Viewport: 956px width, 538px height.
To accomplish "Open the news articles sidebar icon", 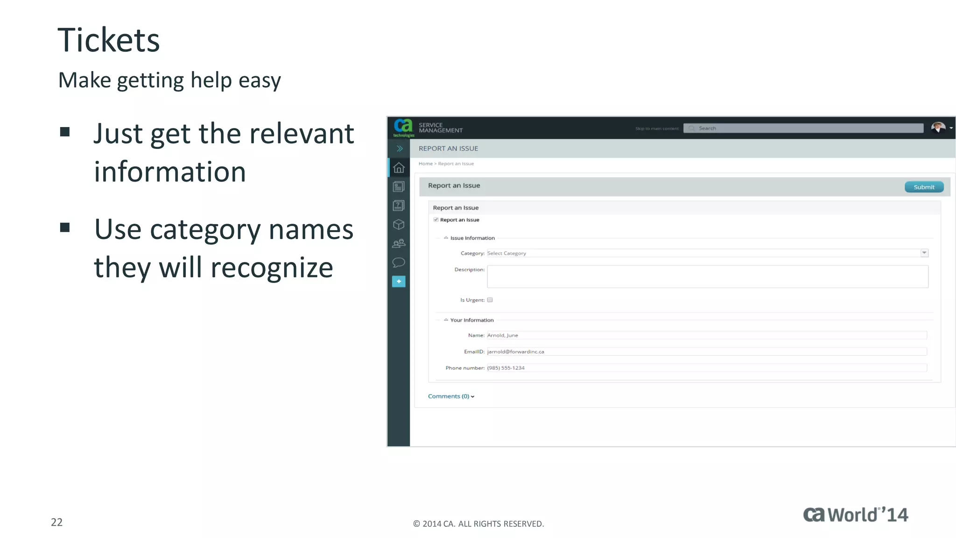I will click(399, 187).
